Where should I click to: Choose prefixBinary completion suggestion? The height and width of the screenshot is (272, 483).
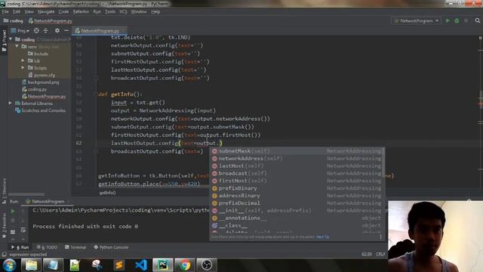click(x=297, y=188)
